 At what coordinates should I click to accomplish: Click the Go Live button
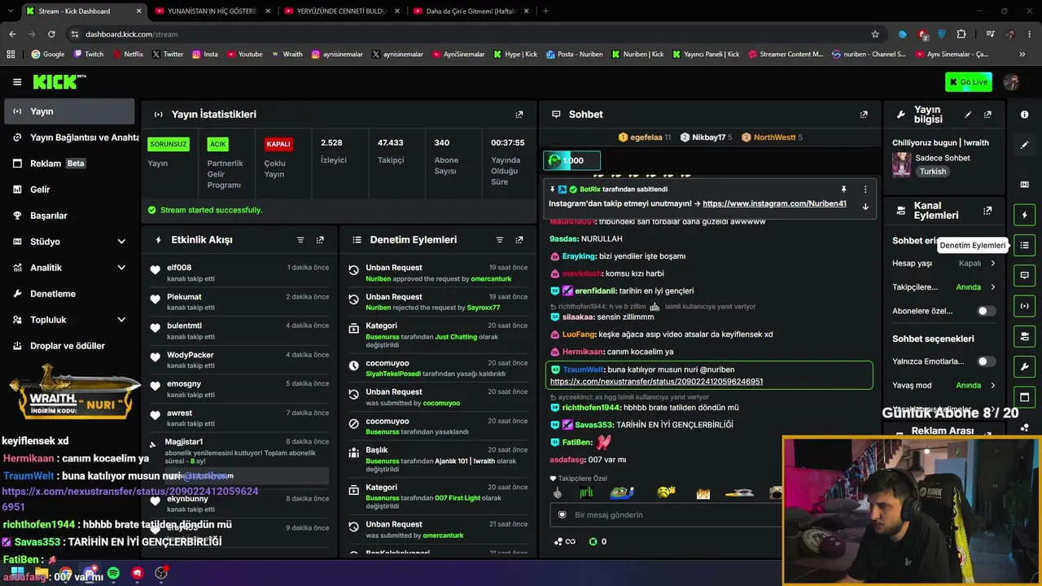pyautogui.click(x=969, y=81)
